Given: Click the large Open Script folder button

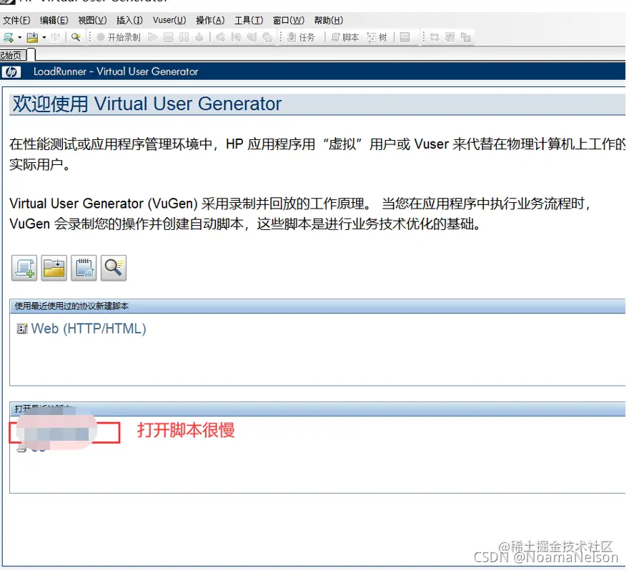Looking at the screenshot, I should point(54,268).
